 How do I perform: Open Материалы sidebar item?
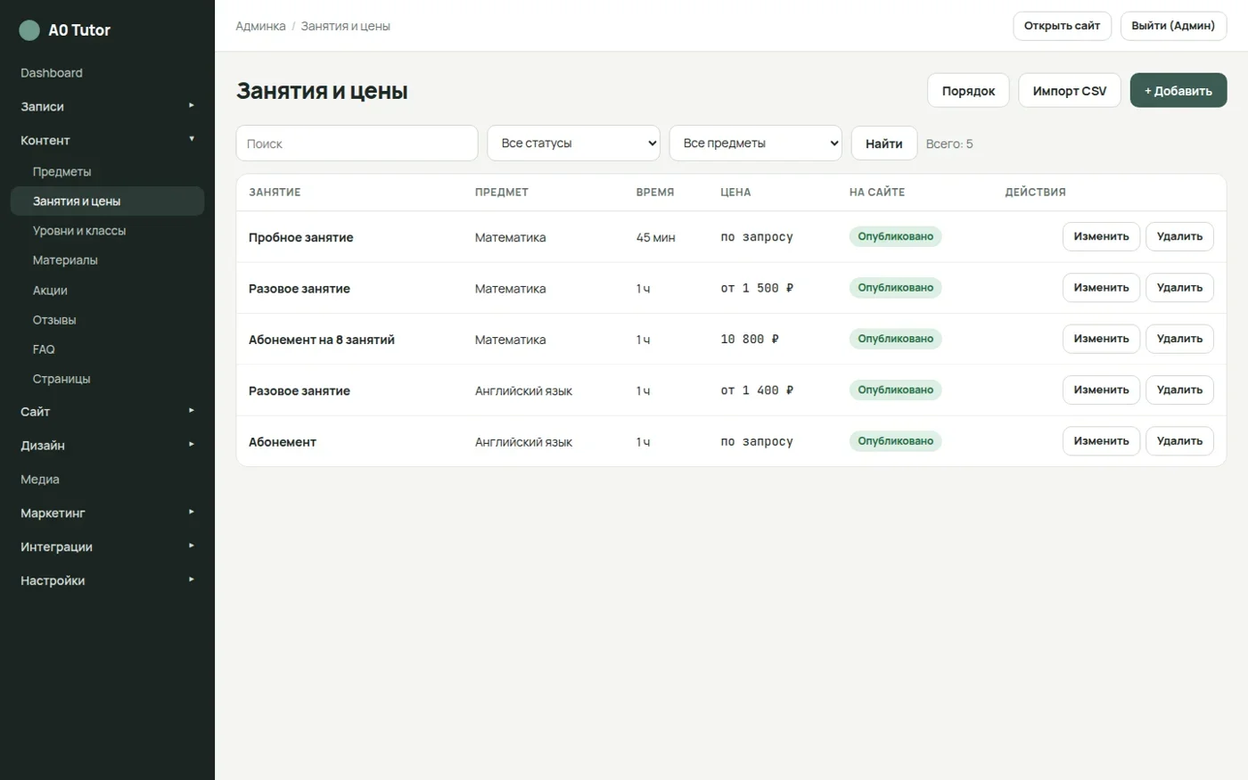coord(107,260)
